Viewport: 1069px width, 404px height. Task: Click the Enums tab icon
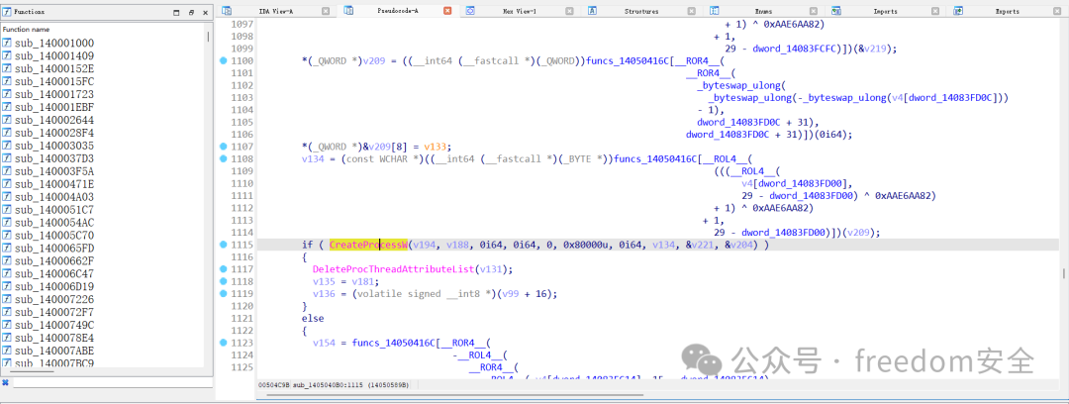point(715,11)
